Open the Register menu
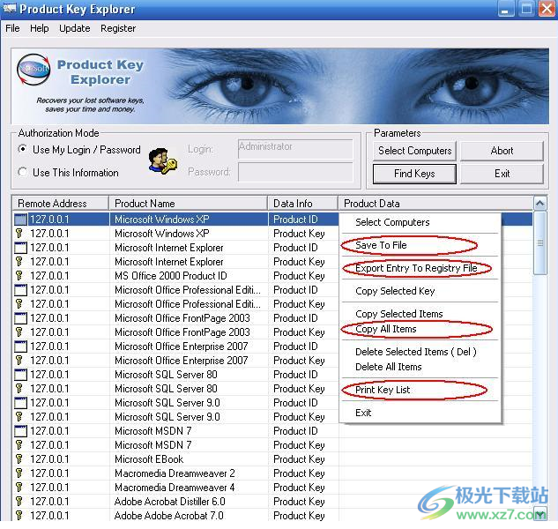Screen dimensions: 558x529 coord(118,28)
